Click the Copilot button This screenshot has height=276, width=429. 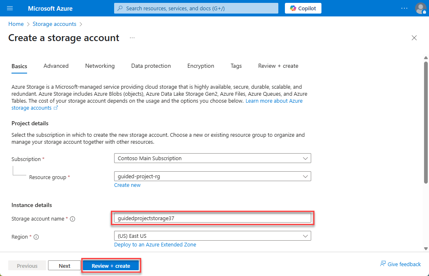303,8
